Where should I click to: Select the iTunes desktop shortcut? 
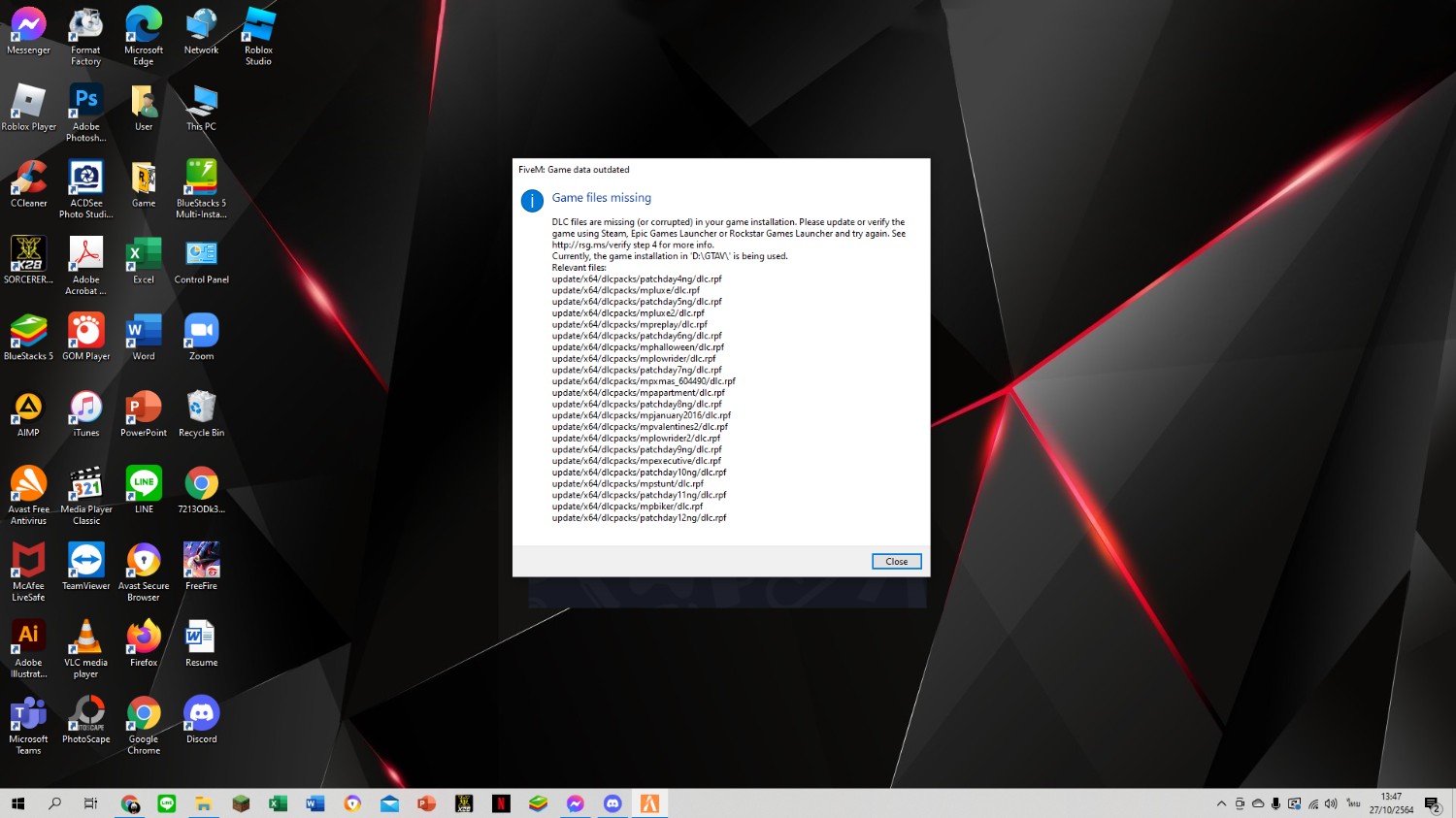(x=85, y=415)
